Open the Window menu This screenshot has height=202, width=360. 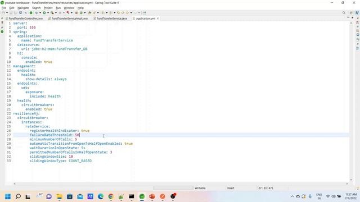[x=69, y=8]
